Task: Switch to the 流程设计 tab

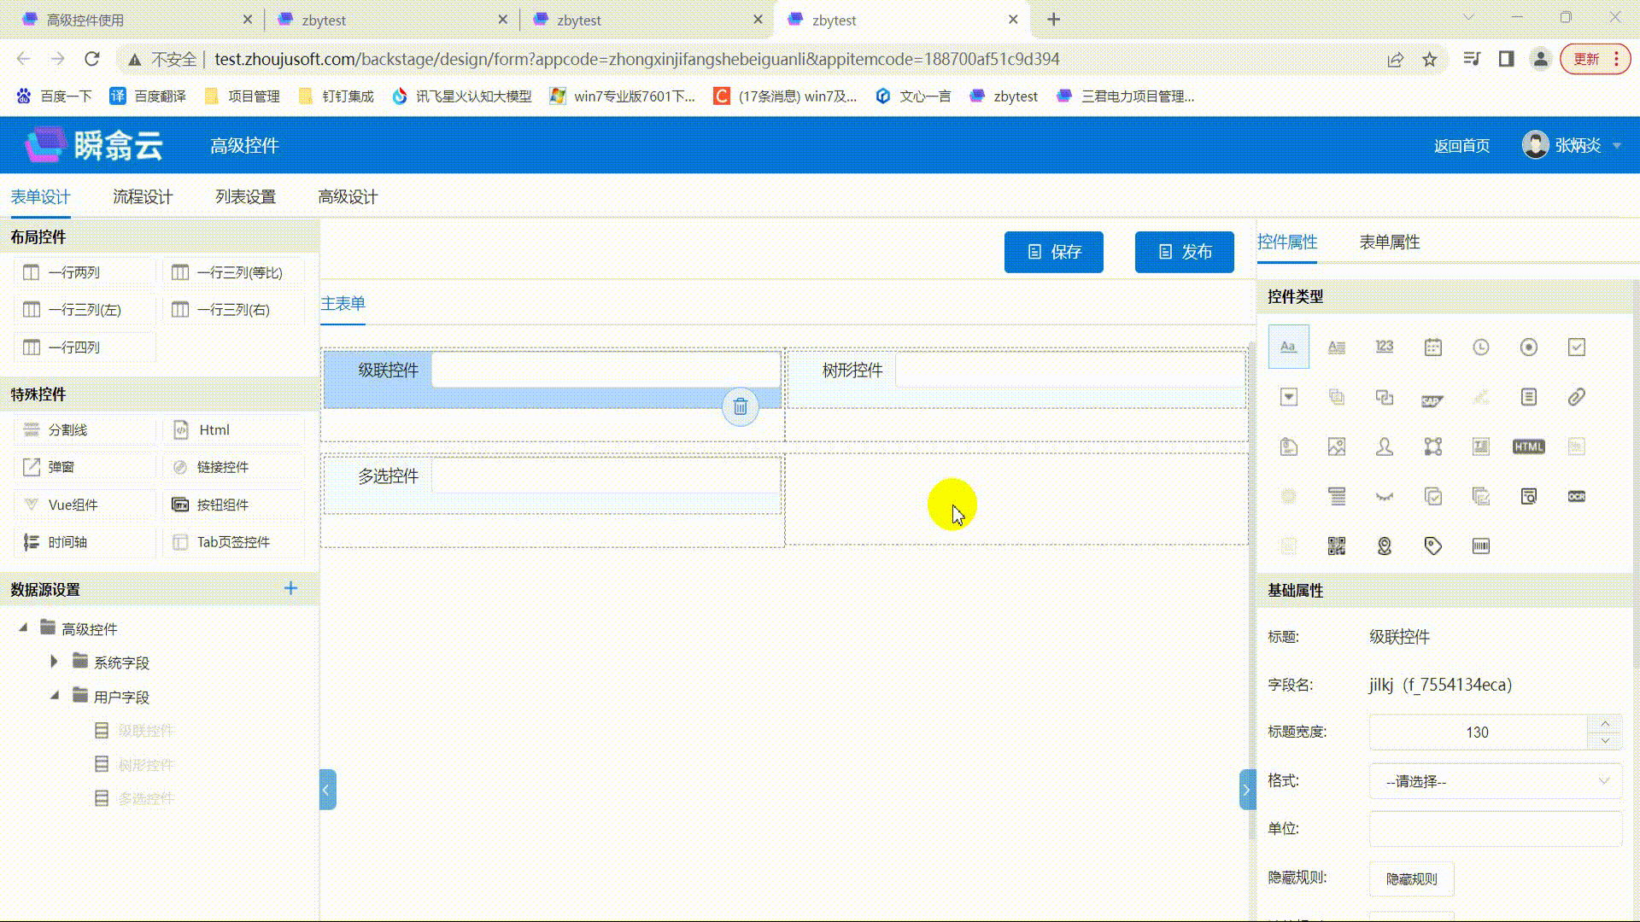Action: pos(143,197)
